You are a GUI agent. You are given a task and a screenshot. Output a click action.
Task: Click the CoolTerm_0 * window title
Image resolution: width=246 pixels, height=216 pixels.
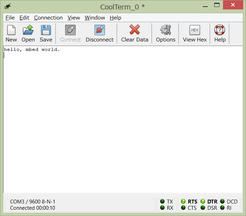(x=123, y=7)
